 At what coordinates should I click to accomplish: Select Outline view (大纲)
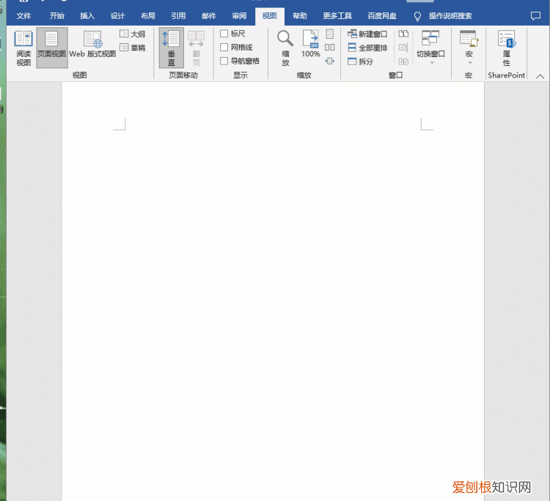pos(132,34)
